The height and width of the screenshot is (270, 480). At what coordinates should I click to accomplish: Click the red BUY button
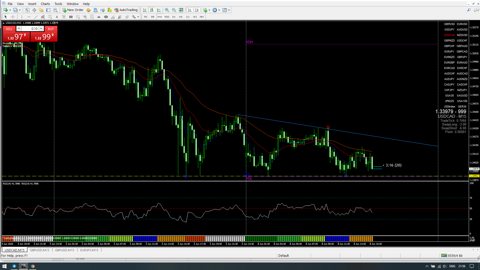click(51, 29)
